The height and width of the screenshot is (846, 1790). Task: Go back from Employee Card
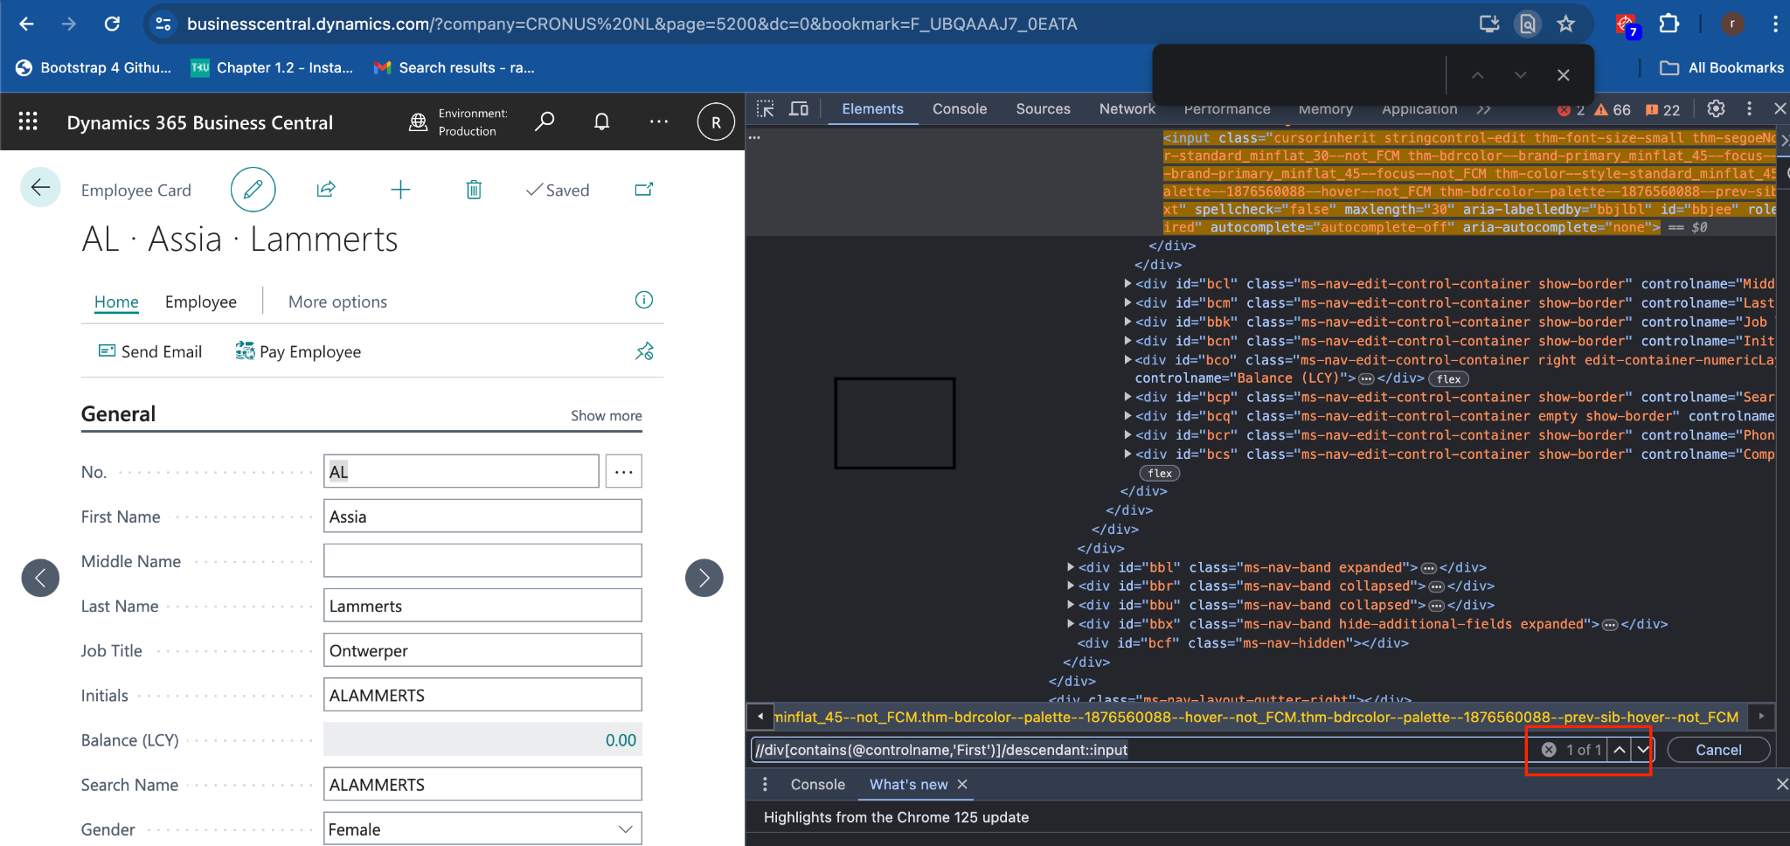tap(40, 187)
